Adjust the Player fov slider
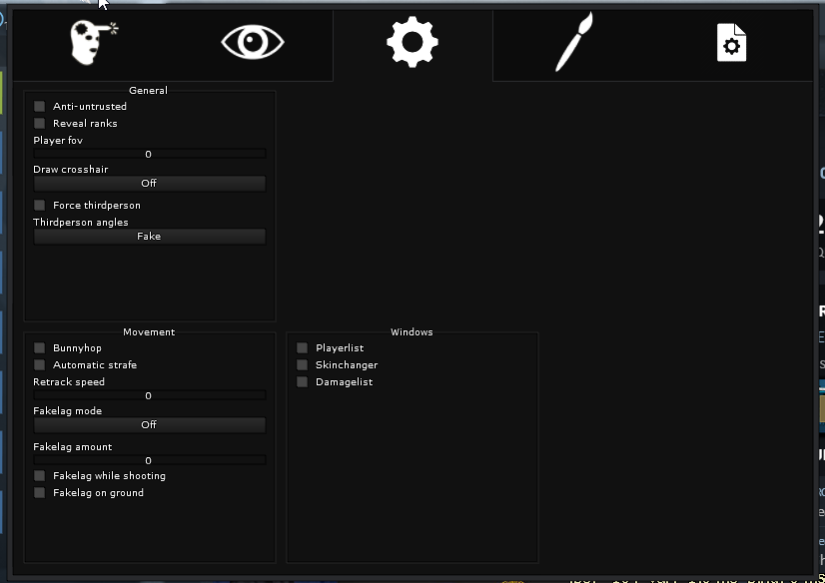This screenshot has width=825, height=583. [150, 154]
